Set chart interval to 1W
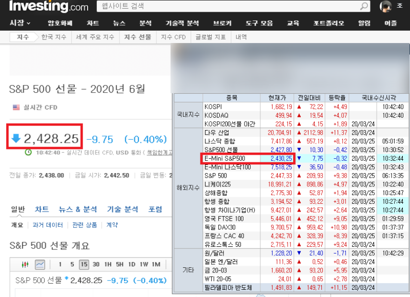The height and width of the screenshot is (297, 410). click(x=144, y=264)
